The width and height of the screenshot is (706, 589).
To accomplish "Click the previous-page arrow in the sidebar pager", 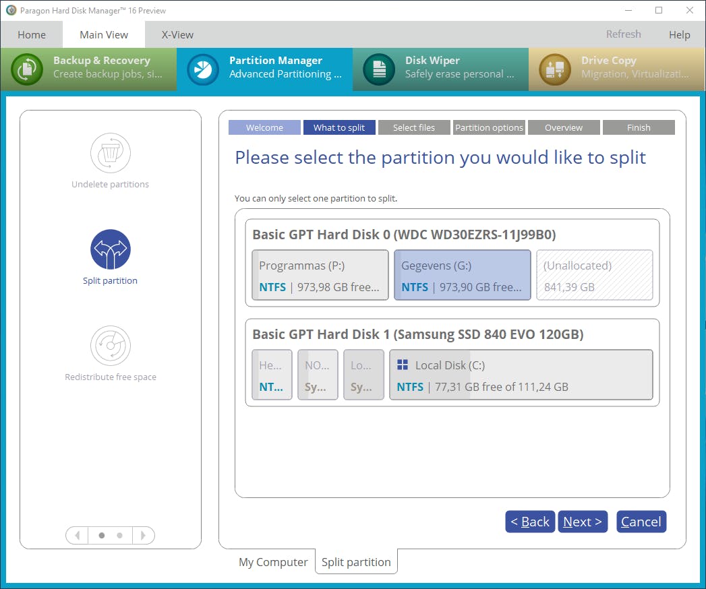I will coord(78,536).
